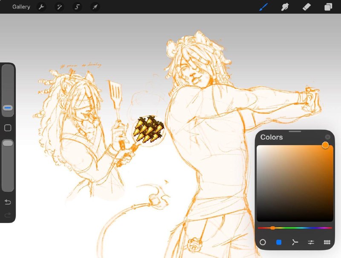Select the Eraser tool
Viewport: 341px width, 258px height.
(306, 7)
